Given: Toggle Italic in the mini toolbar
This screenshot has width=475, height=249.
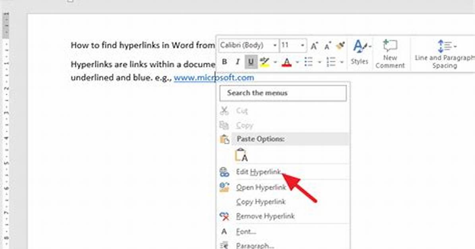Looking at the screenshot, I should click(237, 62).
